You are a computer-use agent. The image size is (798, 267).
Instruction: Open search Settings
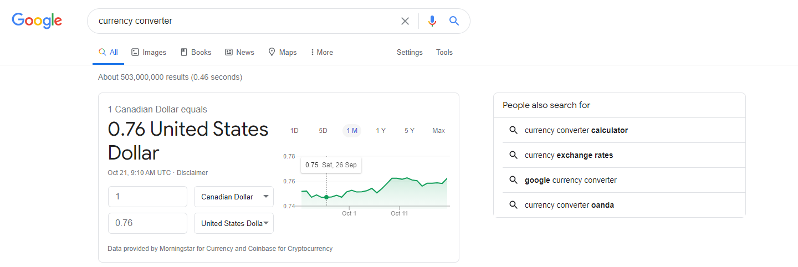(410, 52)
